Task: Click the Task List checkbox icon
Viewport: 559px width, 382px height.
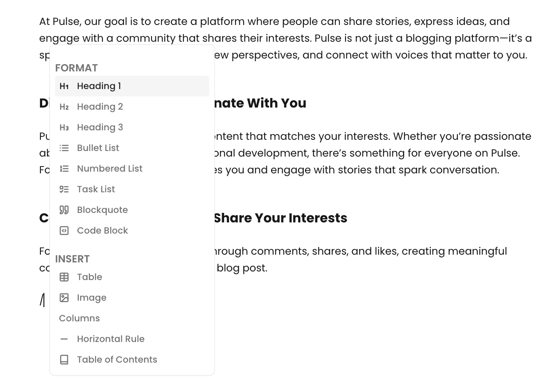Action: click(x=64, y=189)
